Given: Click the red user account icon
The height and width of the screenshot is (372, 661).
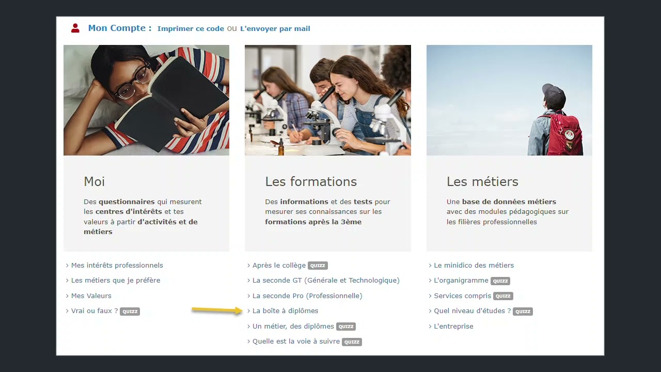Looking at the screenshot, I should 75,28.
